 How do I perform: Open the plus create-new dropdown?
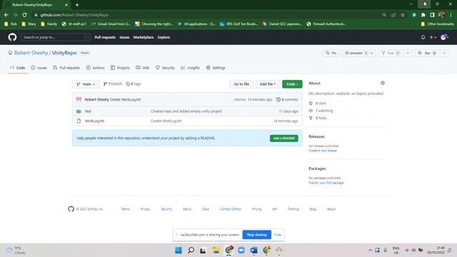click(x=433, y=37)
